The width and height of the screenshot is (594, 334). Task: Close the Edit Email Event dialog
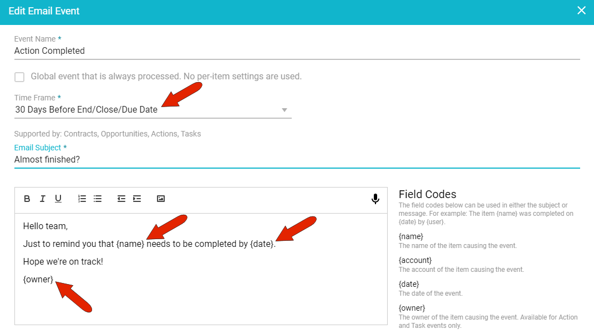click(x=581, y=11)
